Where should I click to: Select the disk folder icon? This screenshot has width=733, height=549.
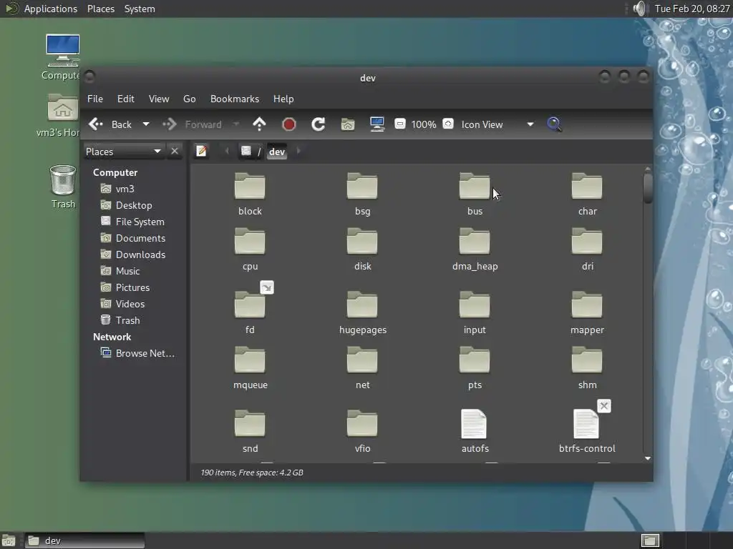[x=362, y=242]
